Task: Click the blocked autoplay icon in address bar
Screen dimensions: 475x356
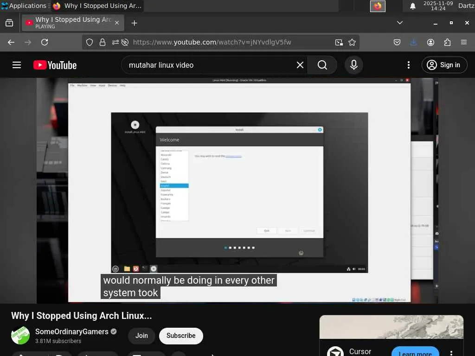Action: (x=125, y=42)
